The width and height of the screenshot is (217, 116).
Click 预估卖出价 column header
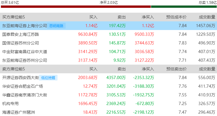coord(176,69)
